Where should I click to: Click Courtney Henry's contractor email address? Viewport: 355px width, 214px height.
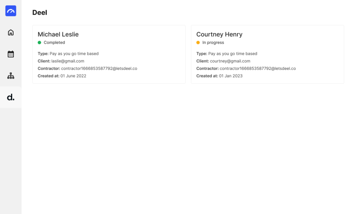(258, 68)
